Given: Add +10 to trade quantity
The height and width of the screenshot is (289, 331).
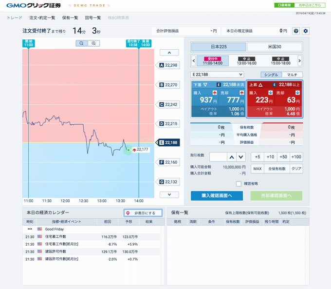Looking at the screenshot, I should (x=271, y=157).
